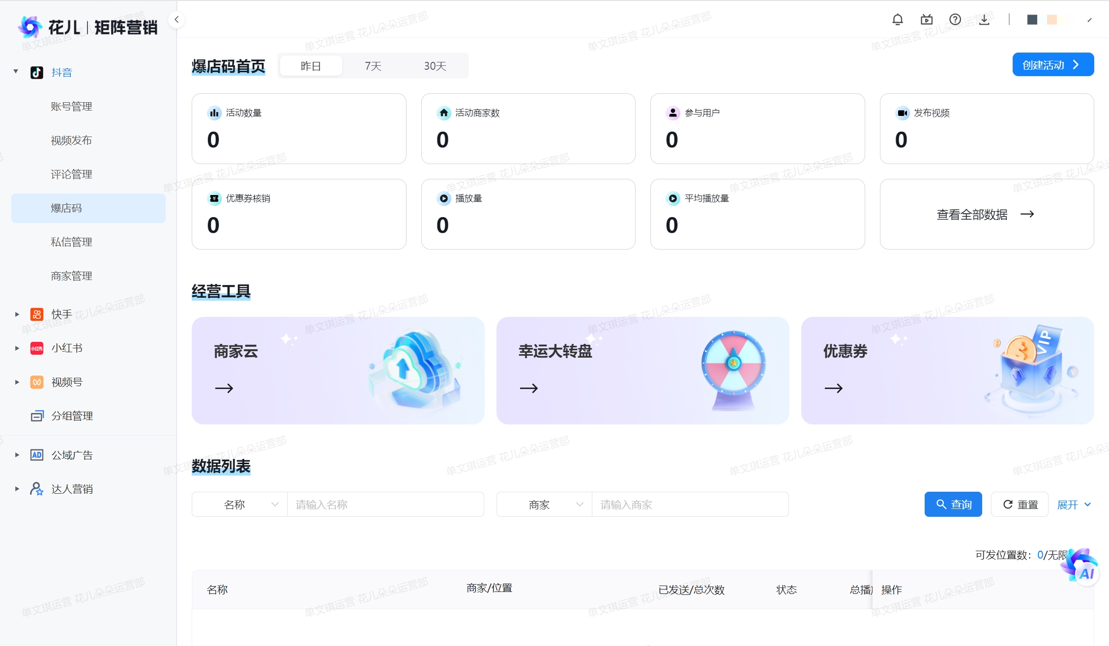
Task: Open the download icon in header
Action: (984, 20)
